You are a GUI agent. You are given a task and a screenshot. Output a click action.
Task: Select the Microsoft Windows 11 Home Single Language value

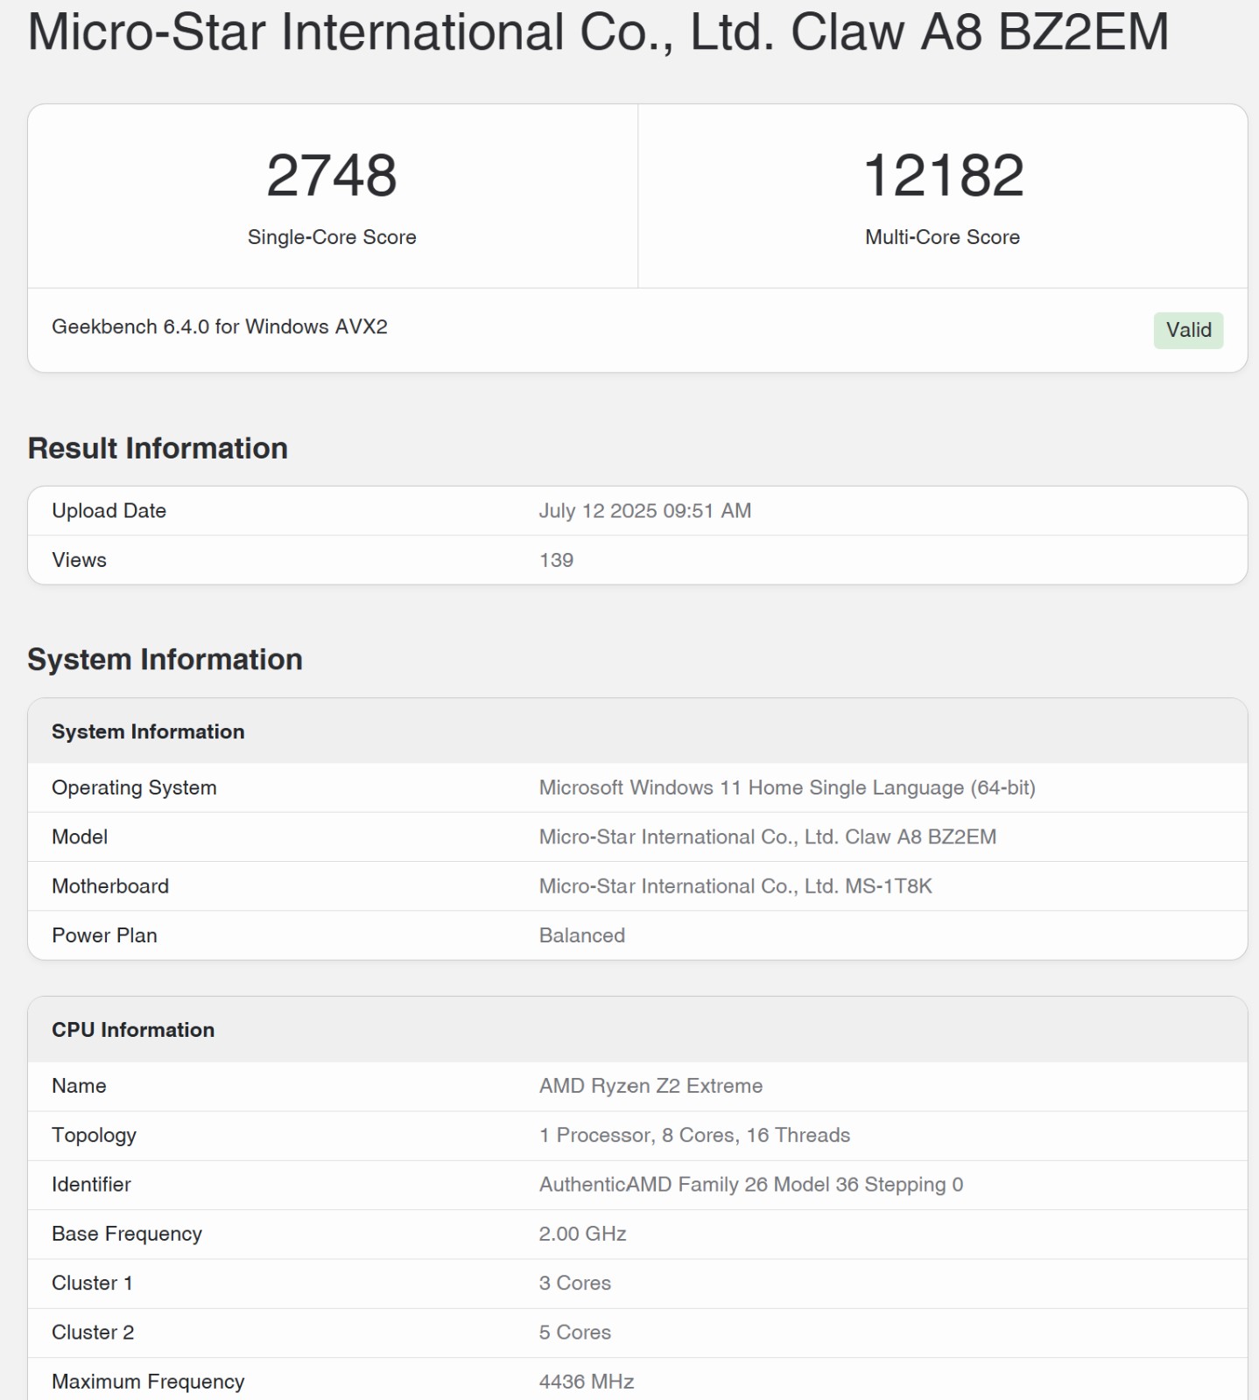click(787, 787)
